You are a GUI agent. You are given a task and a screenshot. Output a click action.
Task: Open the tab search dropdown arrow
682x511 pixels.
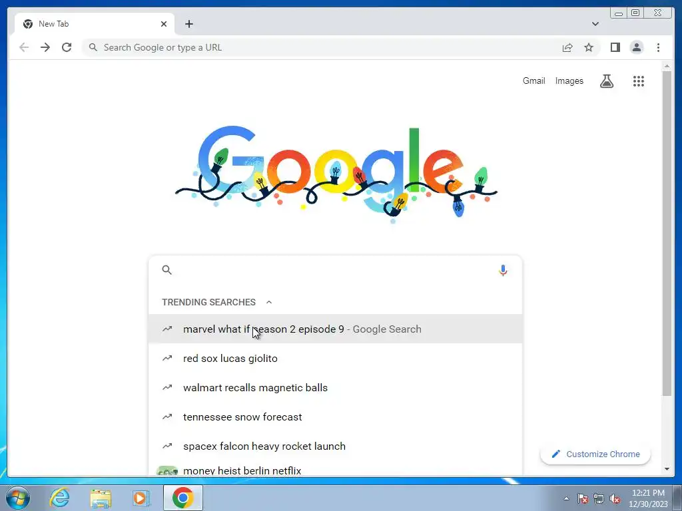tap(595, 24)
